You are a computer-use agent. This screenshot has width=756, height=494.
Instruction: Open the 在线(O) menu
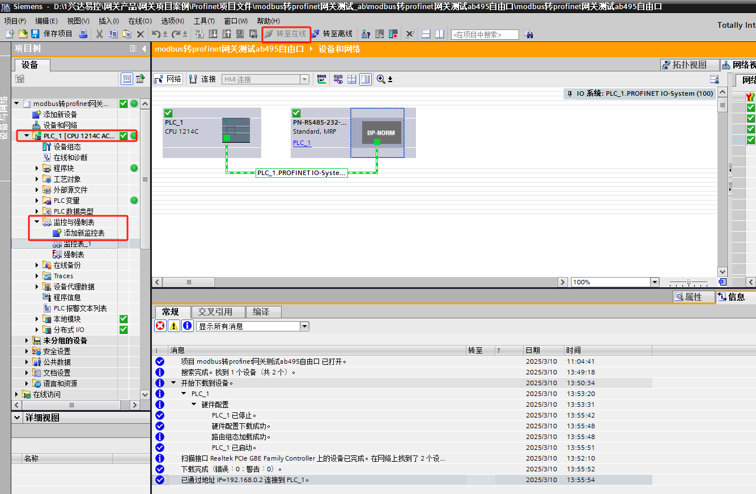pos(140,21)
